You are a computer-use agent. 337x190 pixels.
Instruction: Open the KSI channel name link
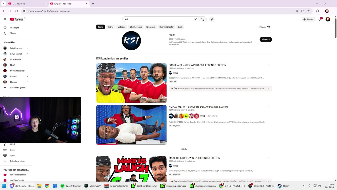coord(171,35)
